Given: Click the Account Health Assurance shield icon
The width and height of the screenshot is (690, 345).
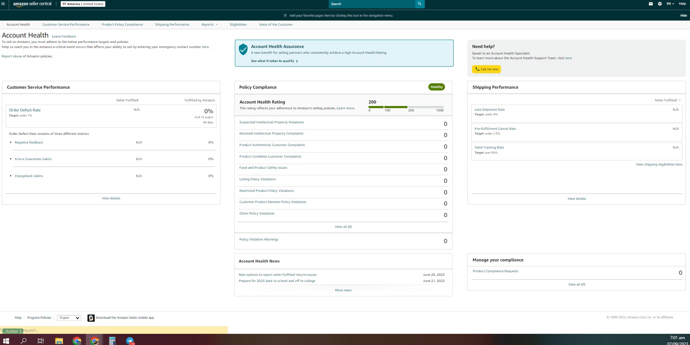Looking at the screenshot, I should tap(243, 49).
